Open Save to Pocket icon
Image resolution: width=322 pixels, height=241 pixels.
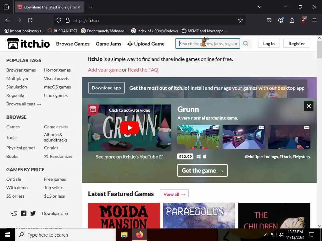[x=269, y=20]
